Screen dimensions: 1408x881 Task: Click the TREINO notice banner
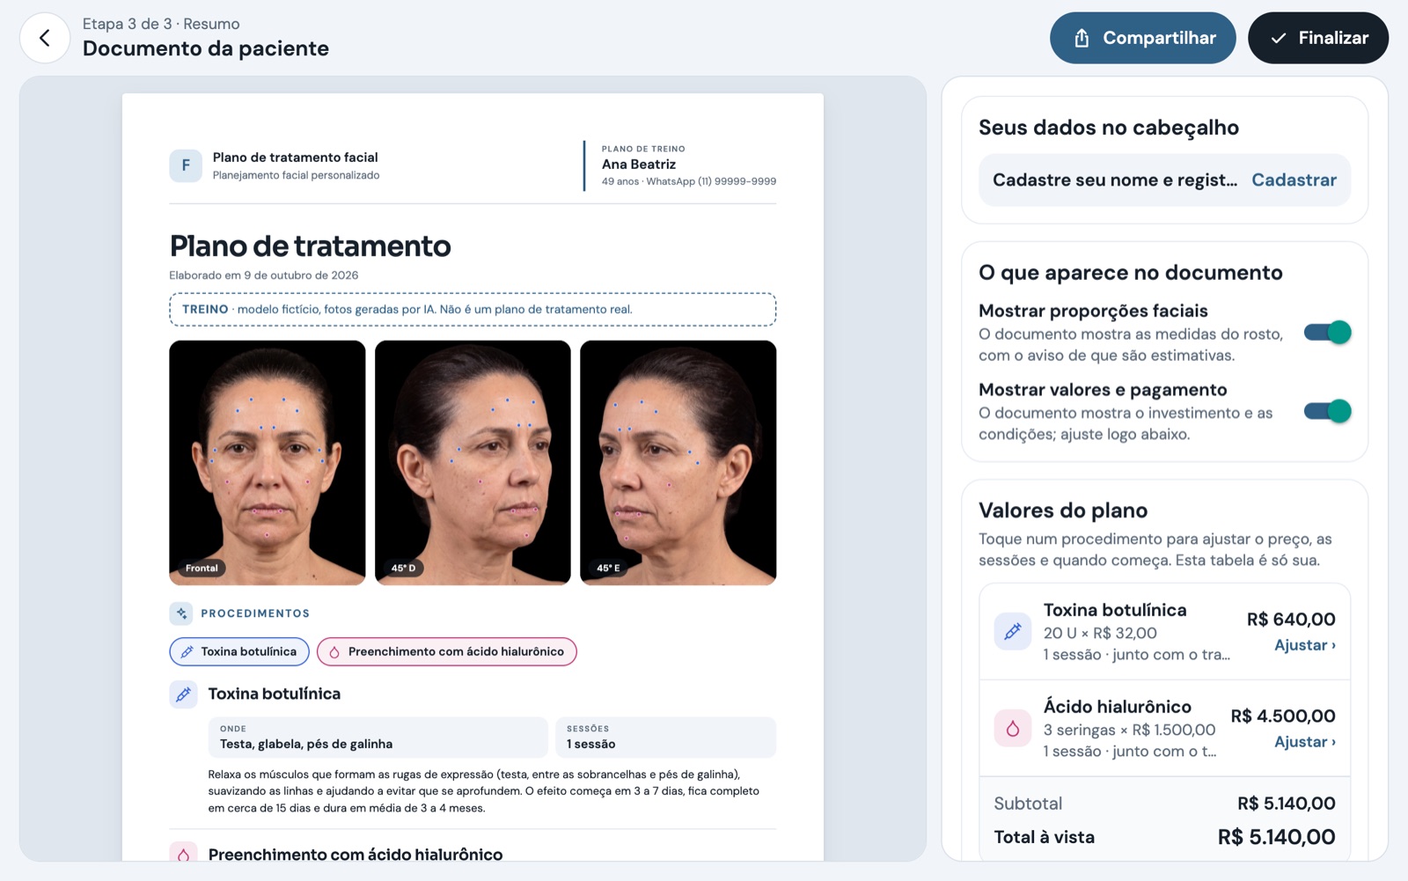click(473, 309)
